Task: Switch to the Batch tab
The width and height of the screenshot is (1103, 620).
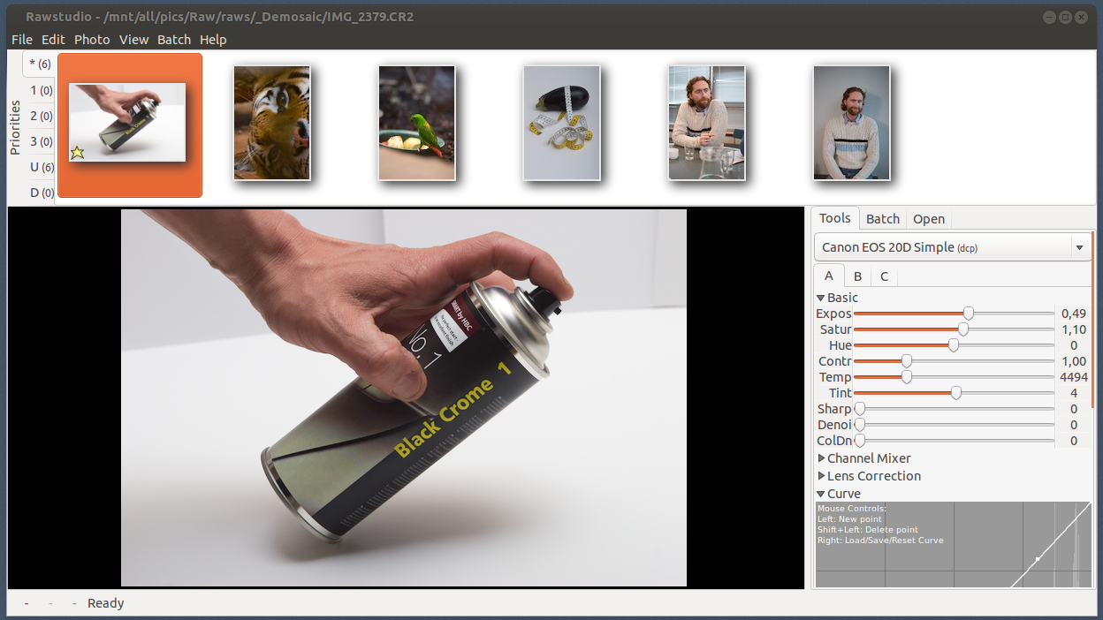Action: pos(882,219)
